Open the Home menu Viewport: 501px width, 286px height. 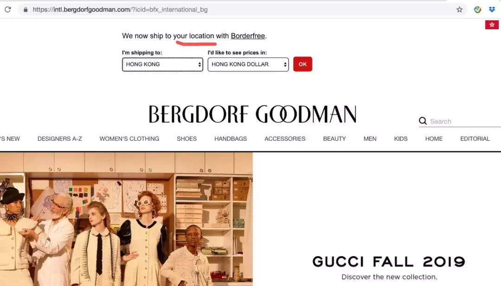[434, 139]
